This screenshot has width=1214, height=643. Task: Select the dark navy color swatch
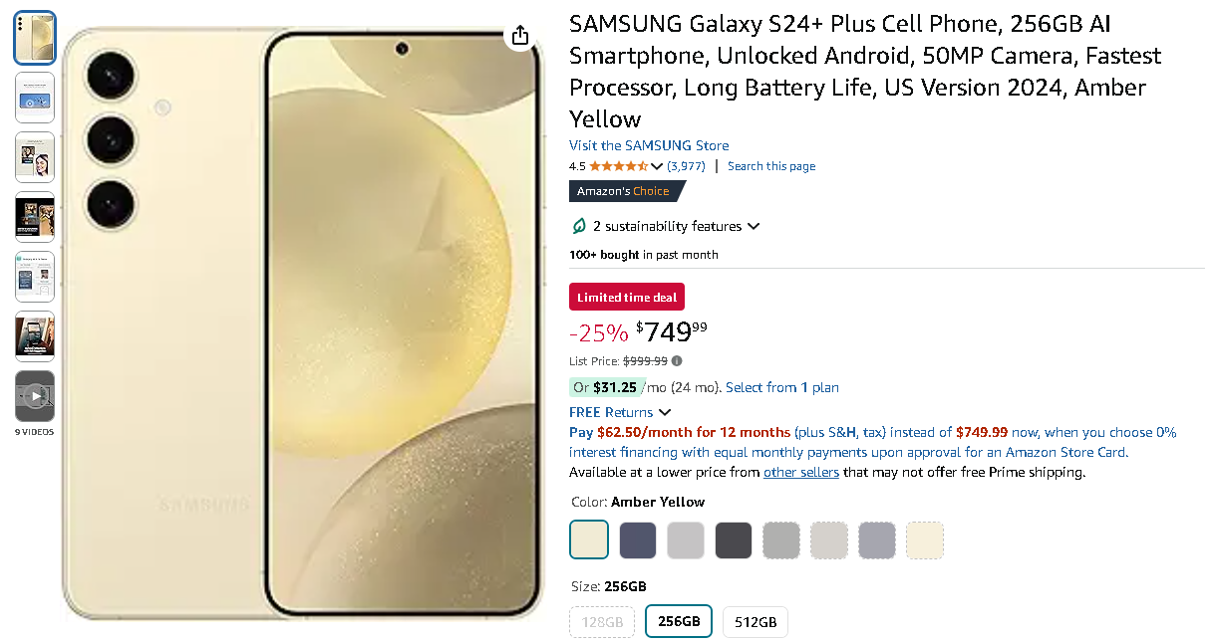pos(637,539)
